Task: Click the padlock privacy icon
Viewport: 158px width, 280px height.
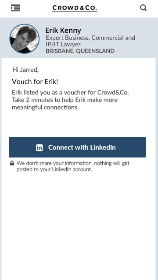Action: click(12, 163)
